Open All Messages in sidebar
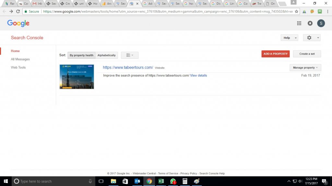The width and height of the screenshot is (332, 186). [x=20, y=59]
